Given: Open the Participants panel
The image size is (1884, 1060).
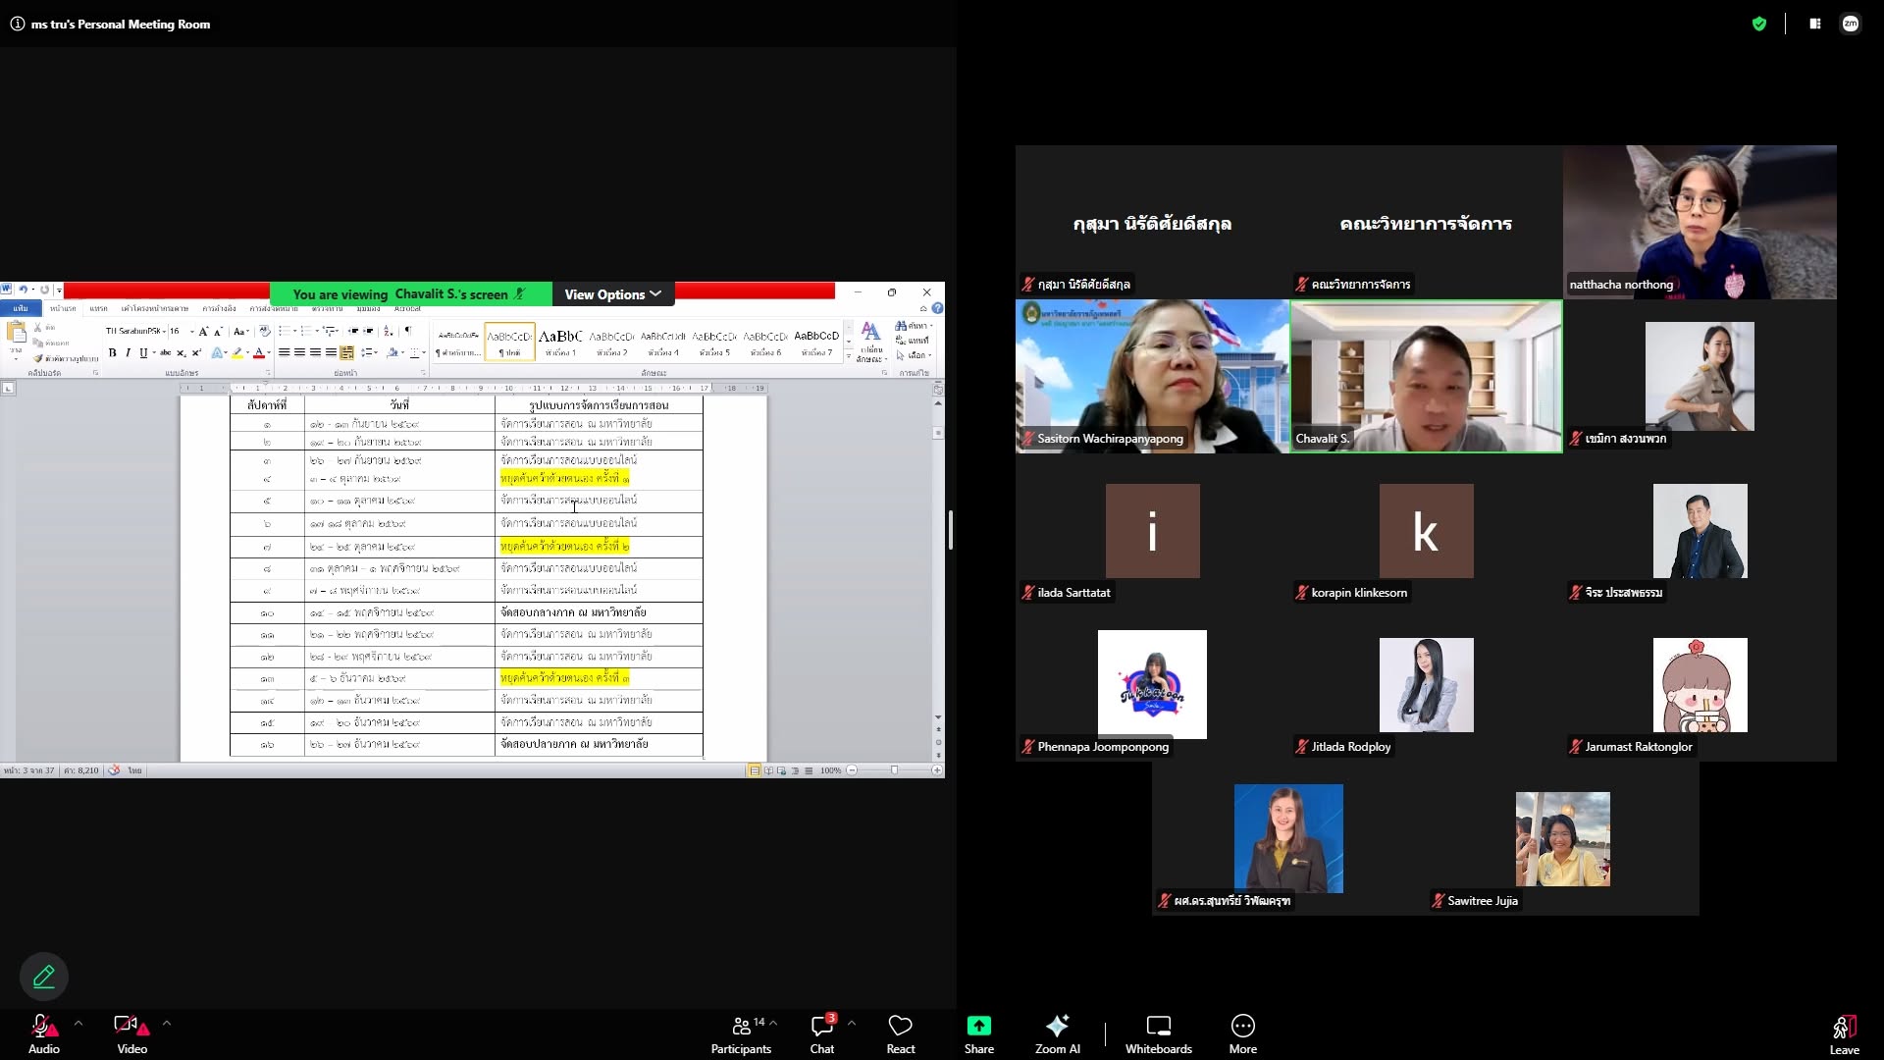Looking at the screenshot, I should tap(741, 1034).
